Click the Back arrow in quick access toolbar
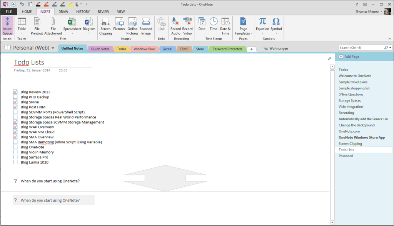The width and height of the screenshot is (394, 226). tap(14, 4)
